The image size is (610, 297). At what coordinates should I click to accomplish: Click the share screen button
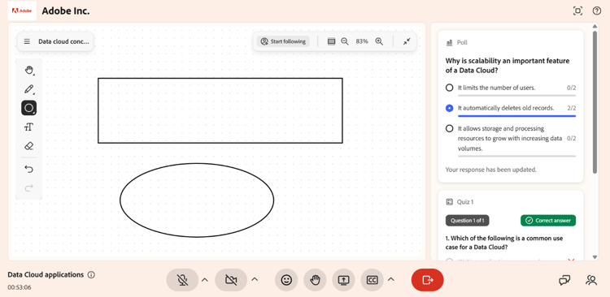[343, 280]
